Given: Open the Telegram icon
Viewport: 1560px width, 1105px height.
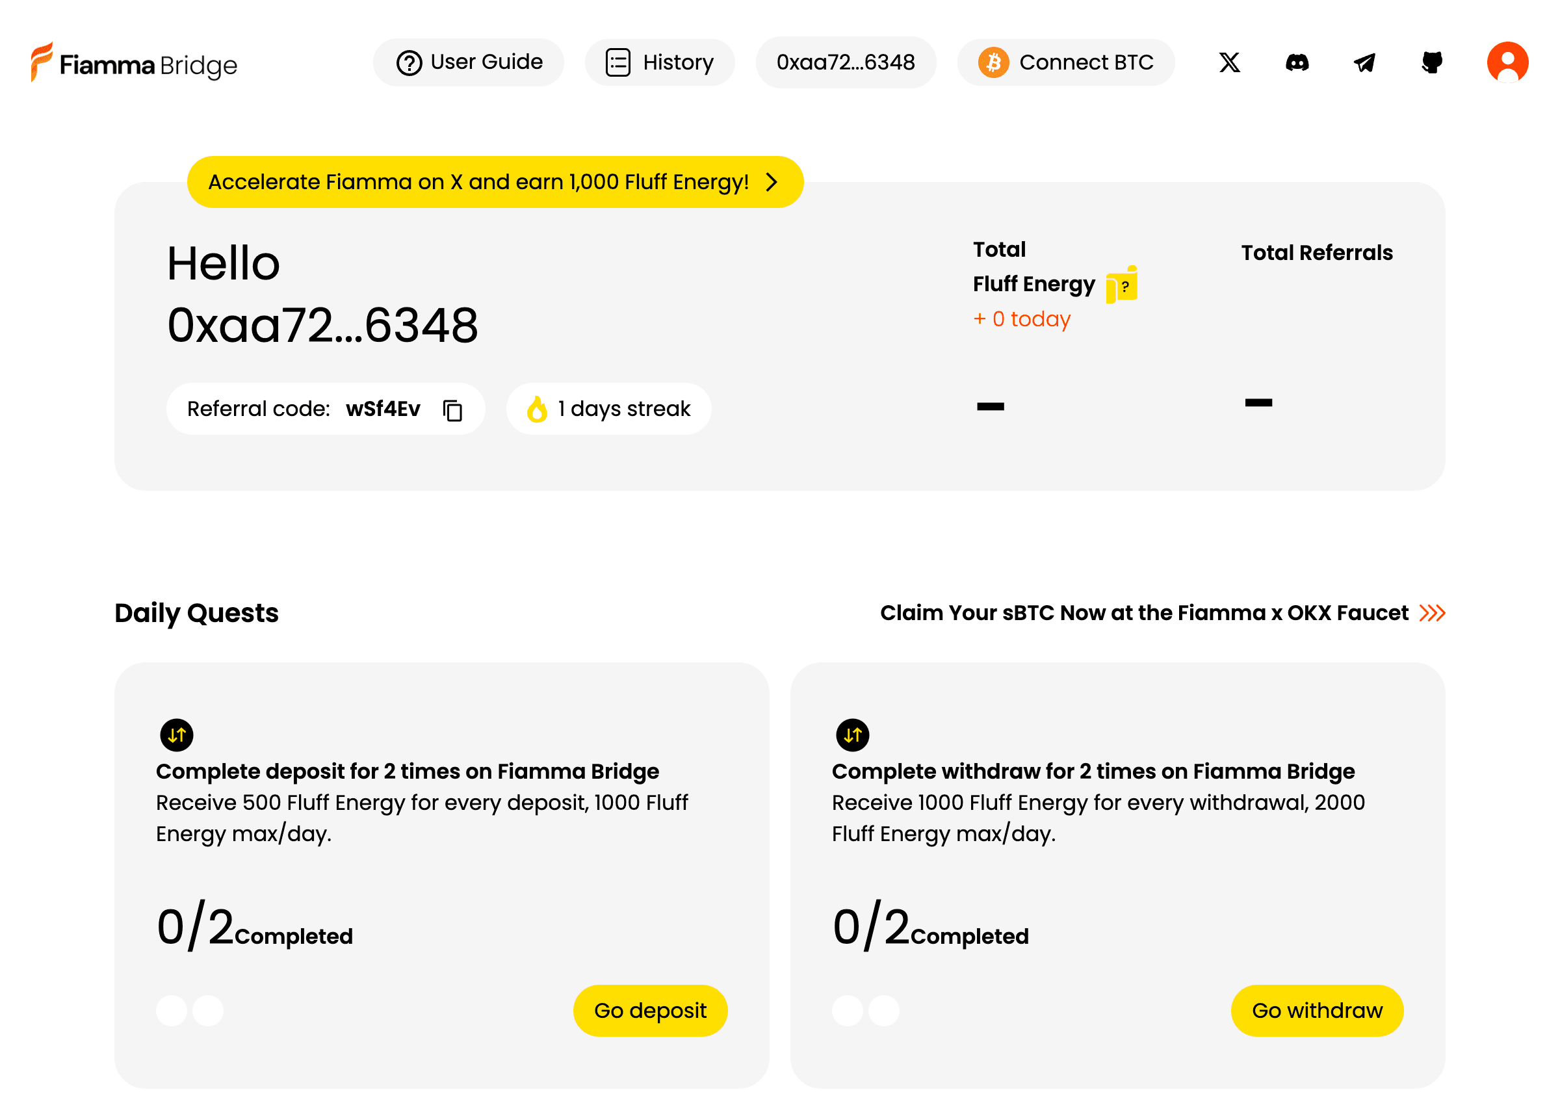Looking at the screenshot, I should click(x=1365, y=62).
